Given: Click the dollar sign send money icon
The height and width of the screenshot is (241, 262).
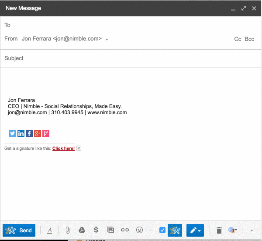Looking at the screenshot, I should (96, 230).
